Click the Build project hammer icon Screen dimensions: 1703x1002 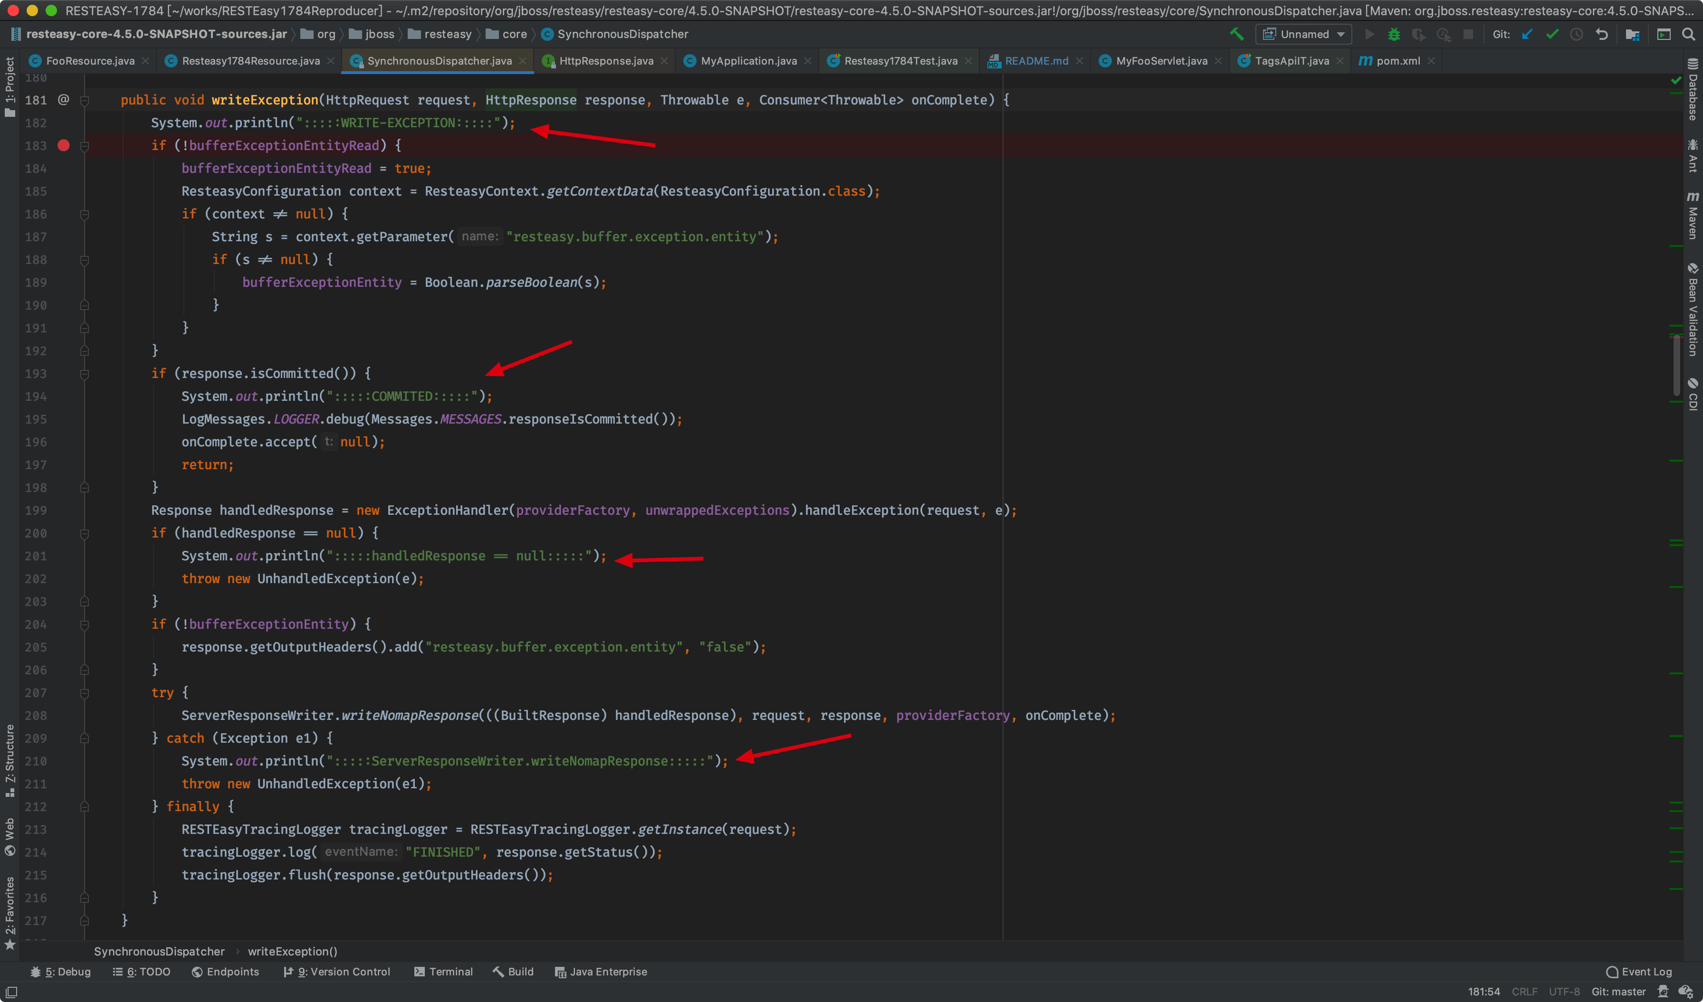pyautogui.click(x=1236, y=34)
